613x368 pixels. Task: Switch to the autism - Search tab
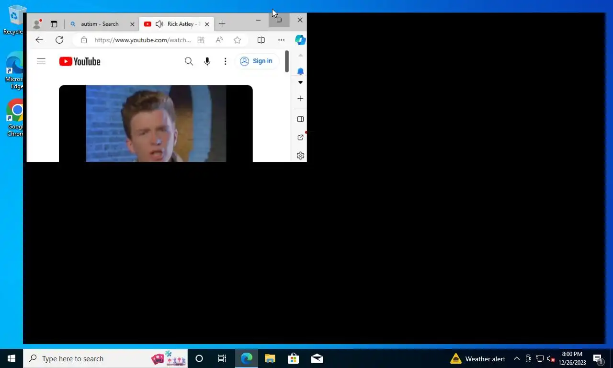(x=100, y=24)
